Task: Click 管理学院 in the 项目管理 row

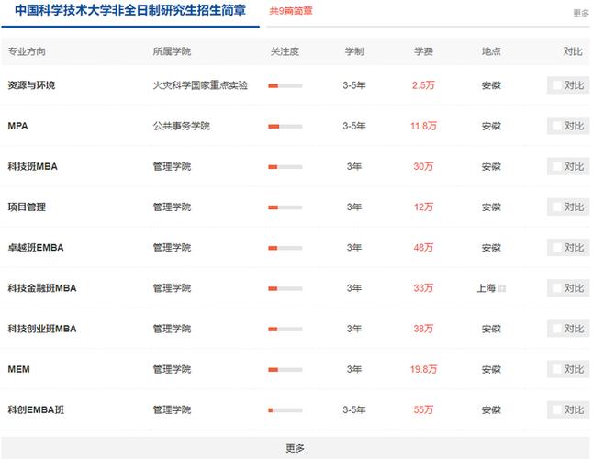Action: point(172,207)
